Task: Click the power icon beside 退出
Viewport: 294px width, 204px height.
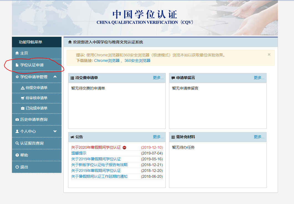Action: pyautogui.click(x=17, y=167)
